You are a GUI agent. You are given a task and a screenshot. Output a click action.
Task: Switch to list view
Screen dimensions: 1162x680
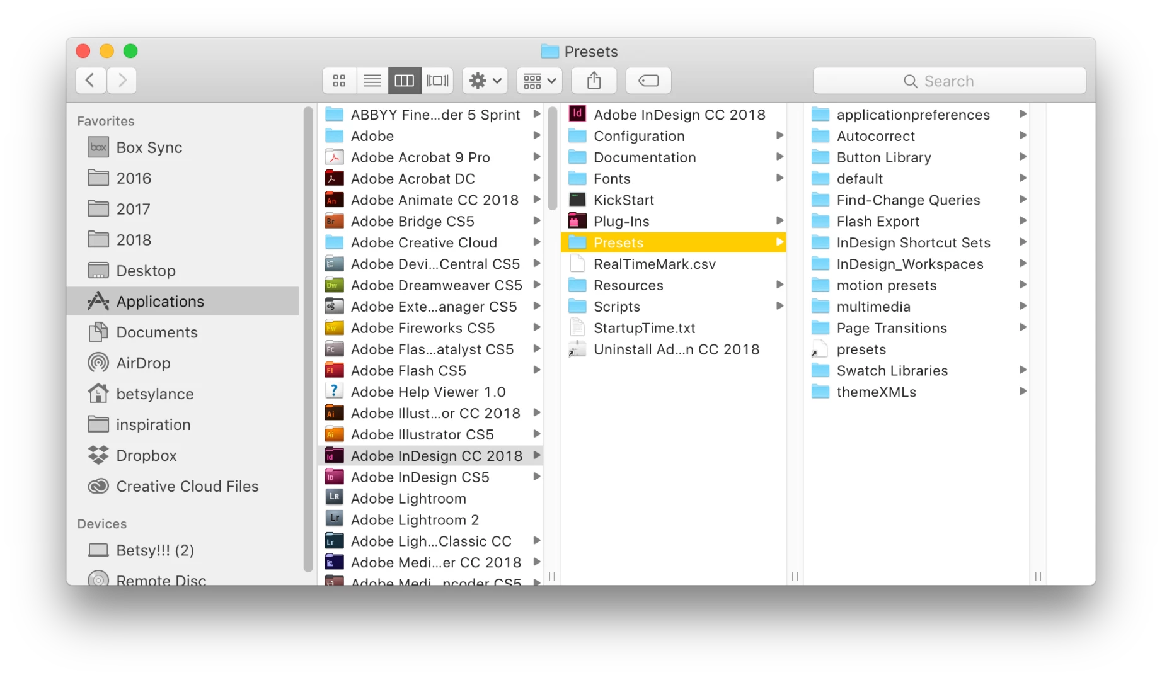pyautogui.click(x=372, y=81)
